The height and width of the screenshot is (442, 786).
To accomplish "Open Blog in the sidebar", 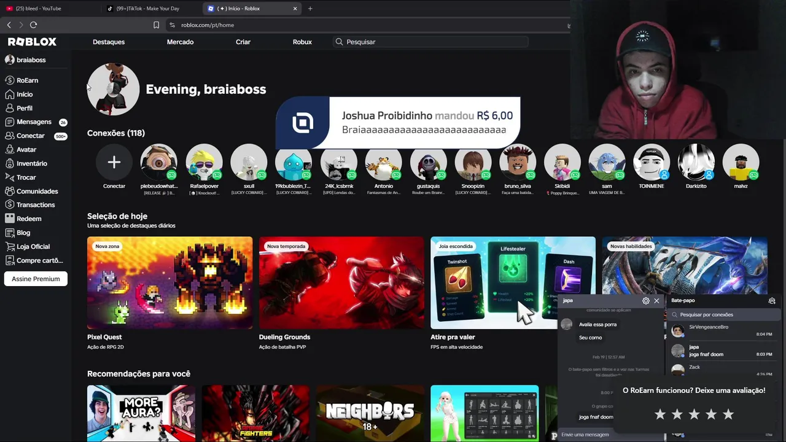I will click(23, 233).
